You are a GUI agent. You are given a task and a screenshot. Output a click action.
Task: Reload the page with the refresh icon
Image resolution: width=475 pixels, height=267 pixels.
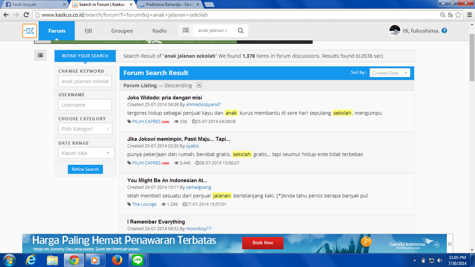click(x=26, y=15)
